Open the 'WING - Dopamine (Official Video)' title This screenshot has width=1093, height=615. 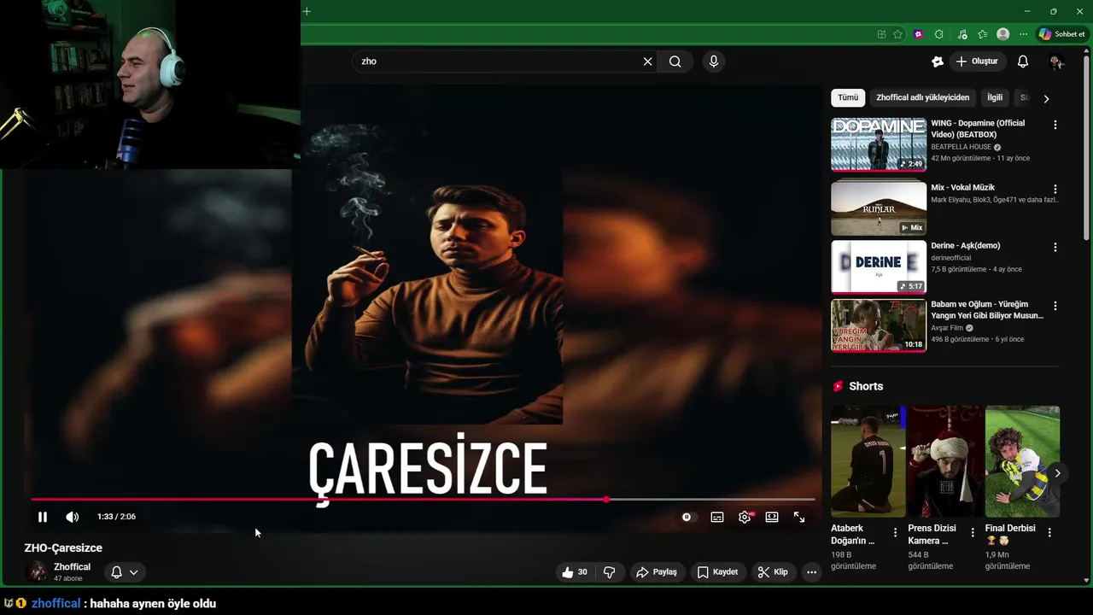pyautogui.click(x=978, y=129)
